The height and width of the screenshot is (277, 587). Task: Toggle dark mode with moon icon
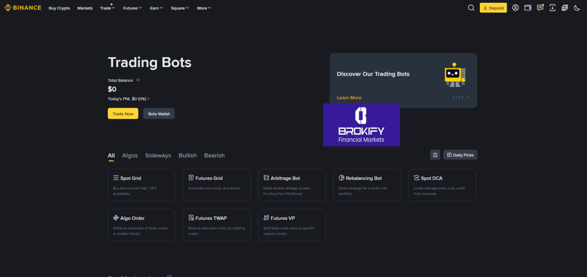pyautogui.click(x=577, y=8)
